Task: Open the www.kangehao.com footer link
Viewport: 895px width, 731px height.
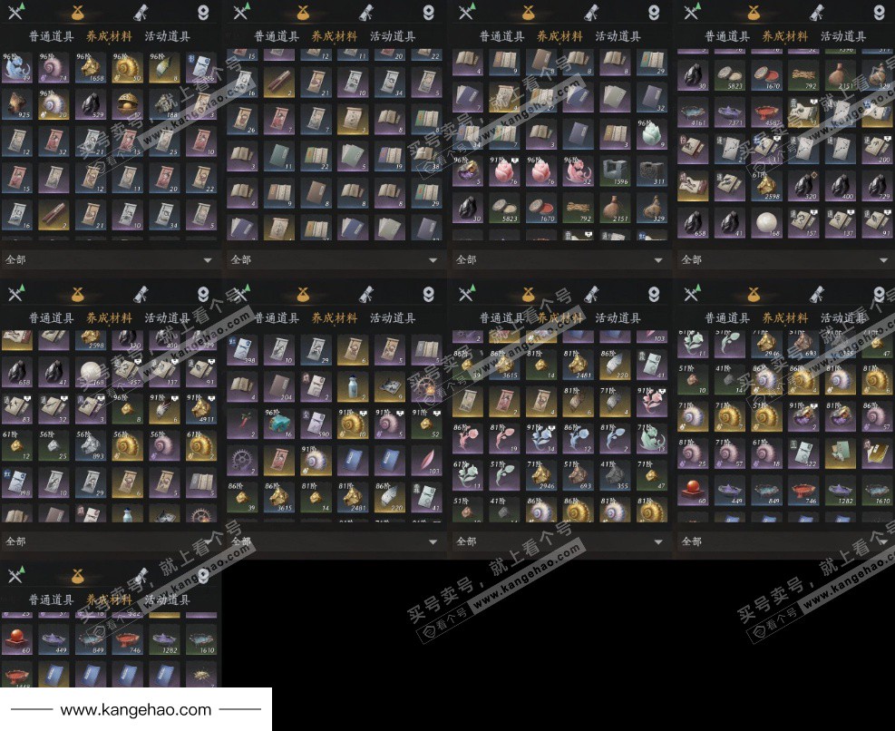Action: (136, 710)
